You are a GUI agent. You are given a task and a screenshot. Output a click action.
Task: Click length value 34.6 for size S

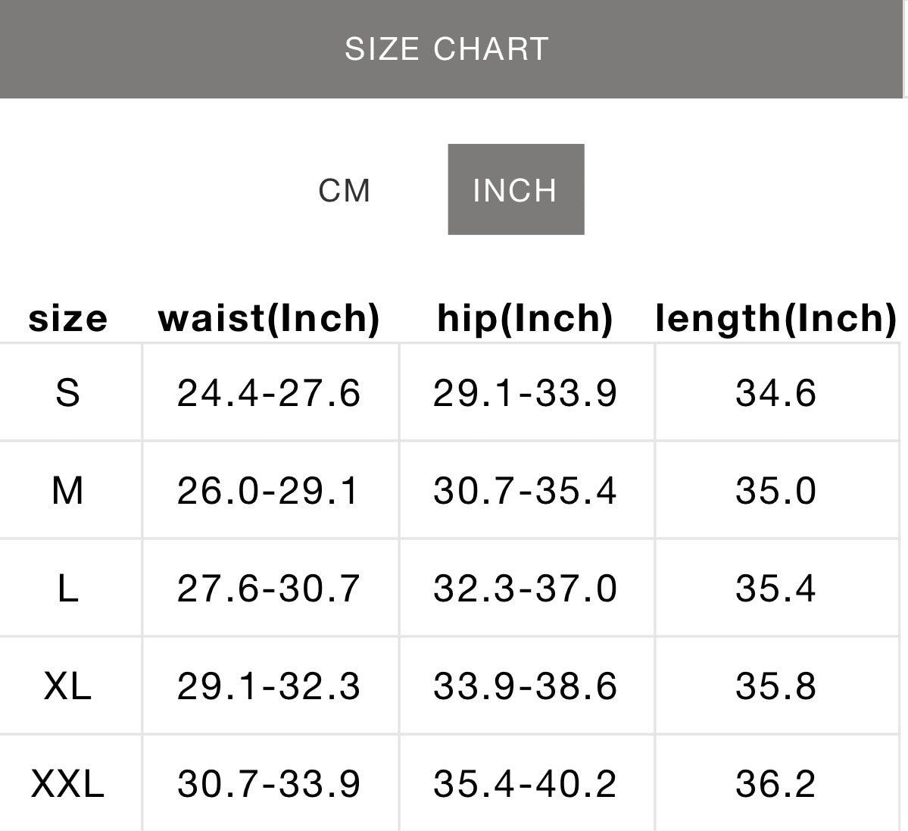776,393
